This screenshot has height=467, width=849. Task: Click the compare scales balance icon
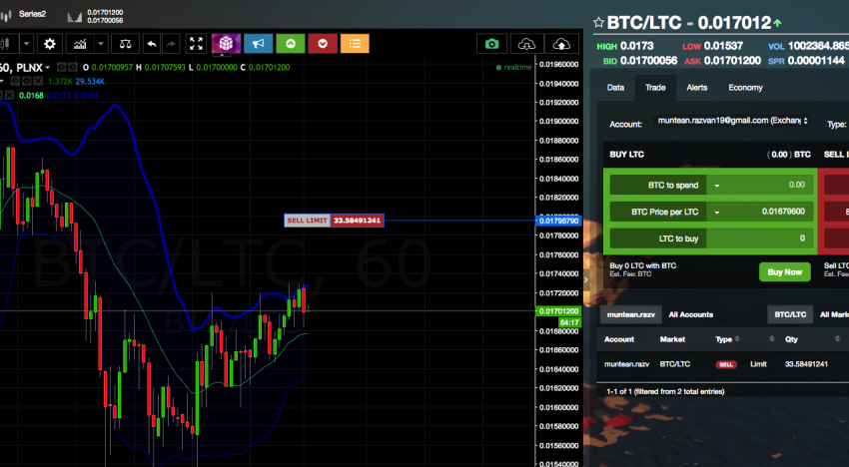pos(125,44)
